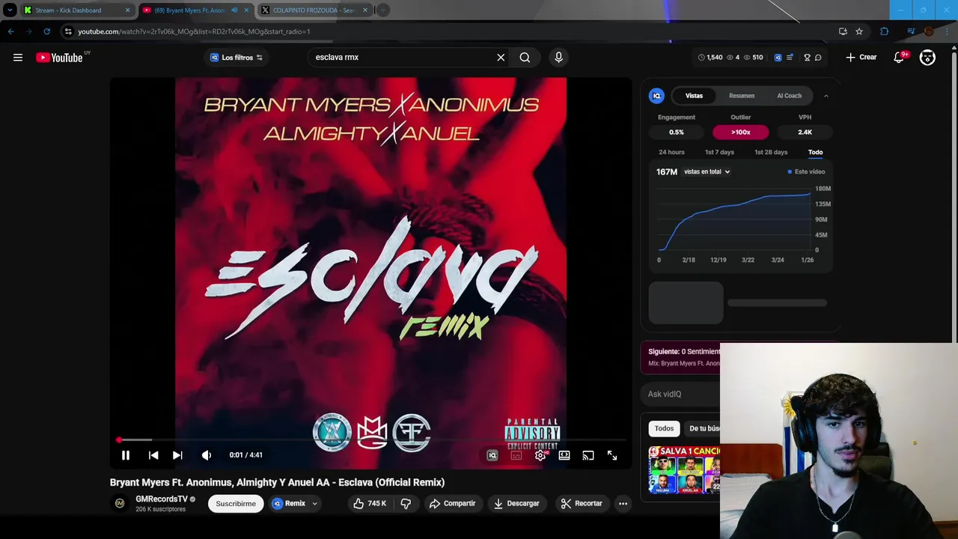
Task: Click the address bar URL
Action: coord(194,31)
